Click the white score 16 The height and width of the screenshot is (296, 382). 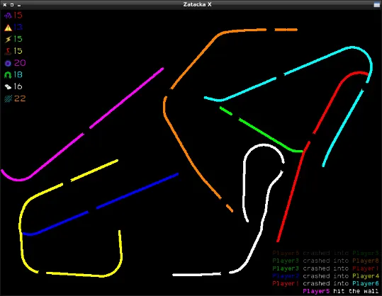click(18, 86)
